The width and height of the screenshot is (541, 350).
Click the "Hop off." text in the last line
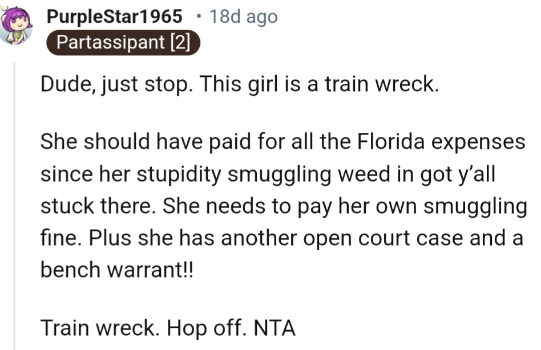pos(207,328)
